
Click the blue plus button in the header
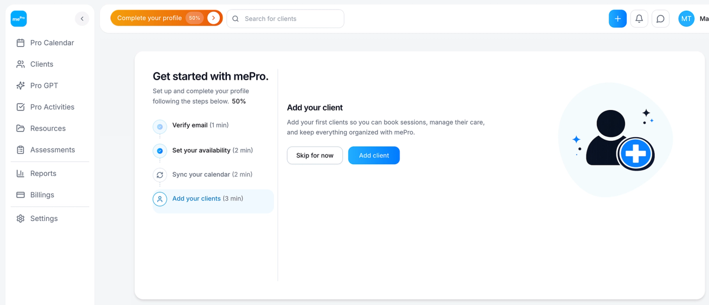pyautogui.click(x=617, y=19)
